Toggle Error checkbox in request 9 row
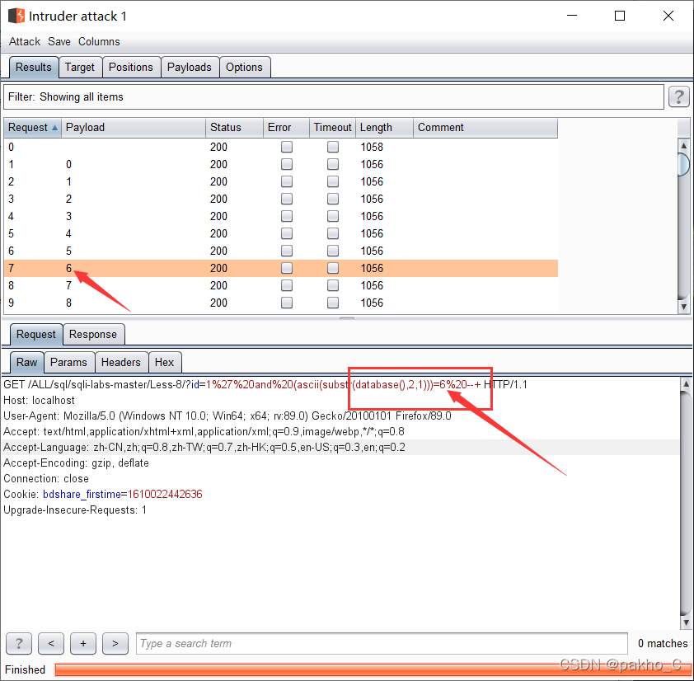694x681 pixels. click(287, 303)
